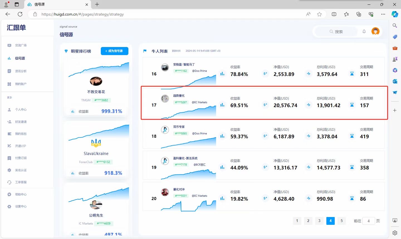
Task: Click the 趋势量化 trader name
Action: (179, 96)
